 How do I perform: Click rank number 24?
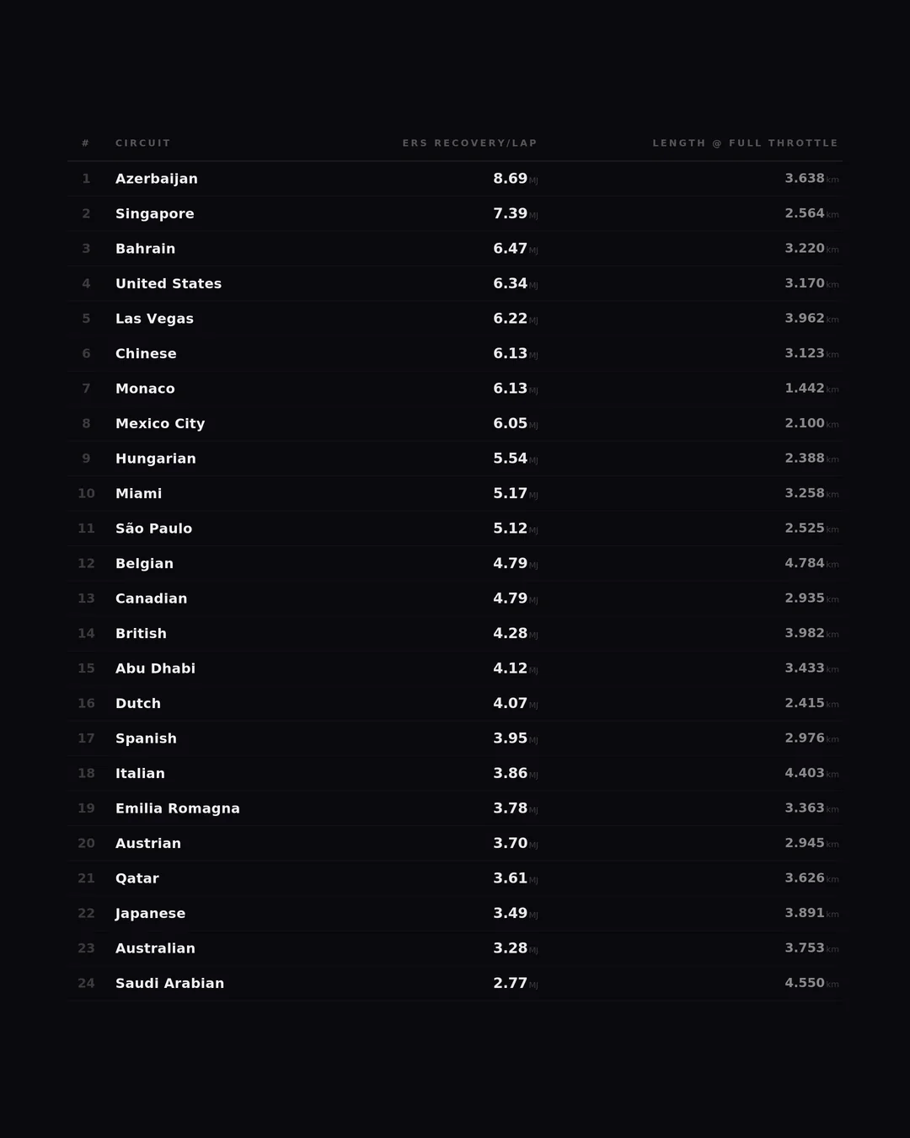coord(86,984)
